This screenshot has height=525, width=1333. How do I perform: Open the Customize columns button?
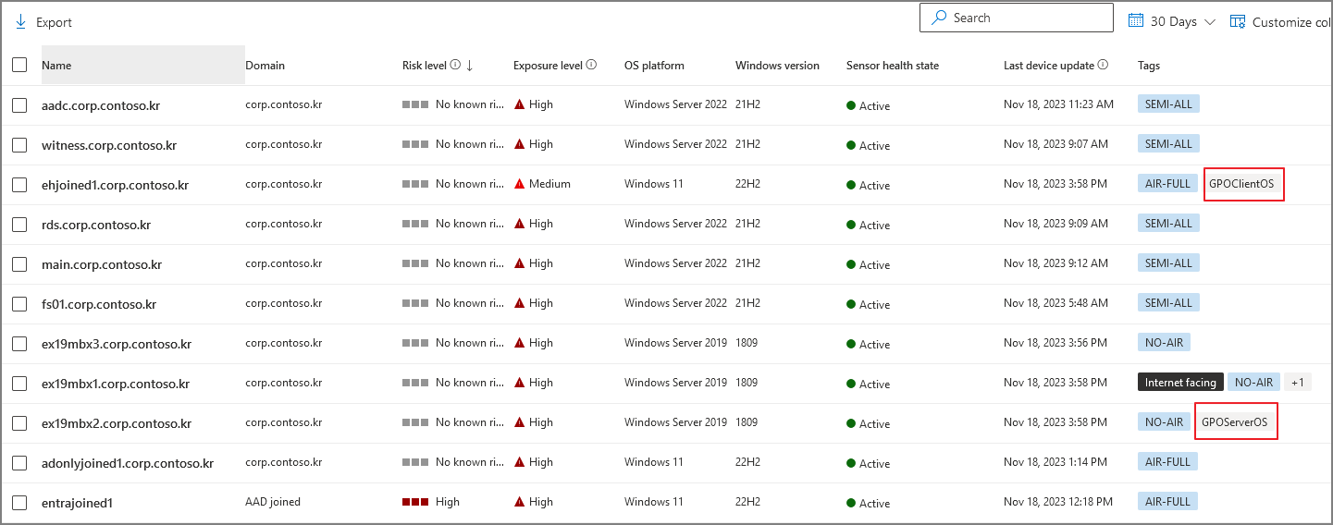pos(1281,22)
